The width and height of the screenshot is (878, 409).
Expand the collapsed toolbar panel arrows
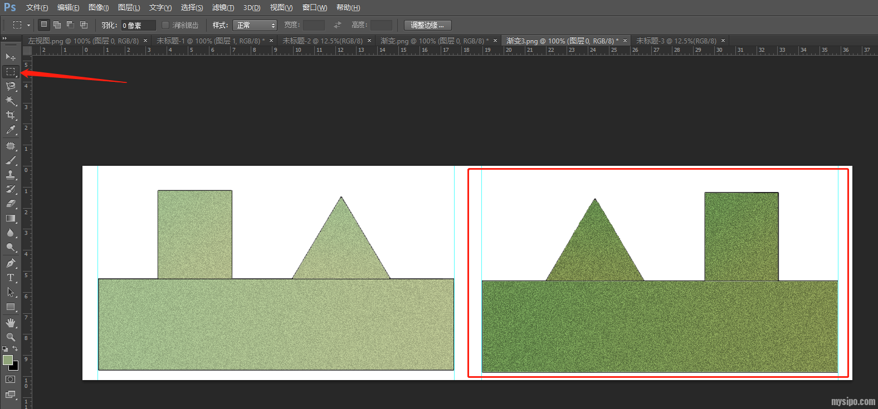pyautogui.click(x=4, y=38)
